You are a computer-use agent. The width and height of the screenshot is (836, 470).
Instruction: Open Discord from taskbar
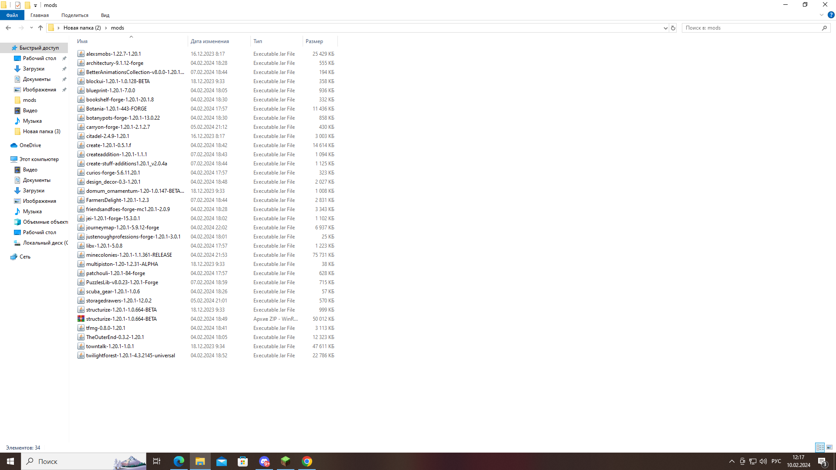264,461
